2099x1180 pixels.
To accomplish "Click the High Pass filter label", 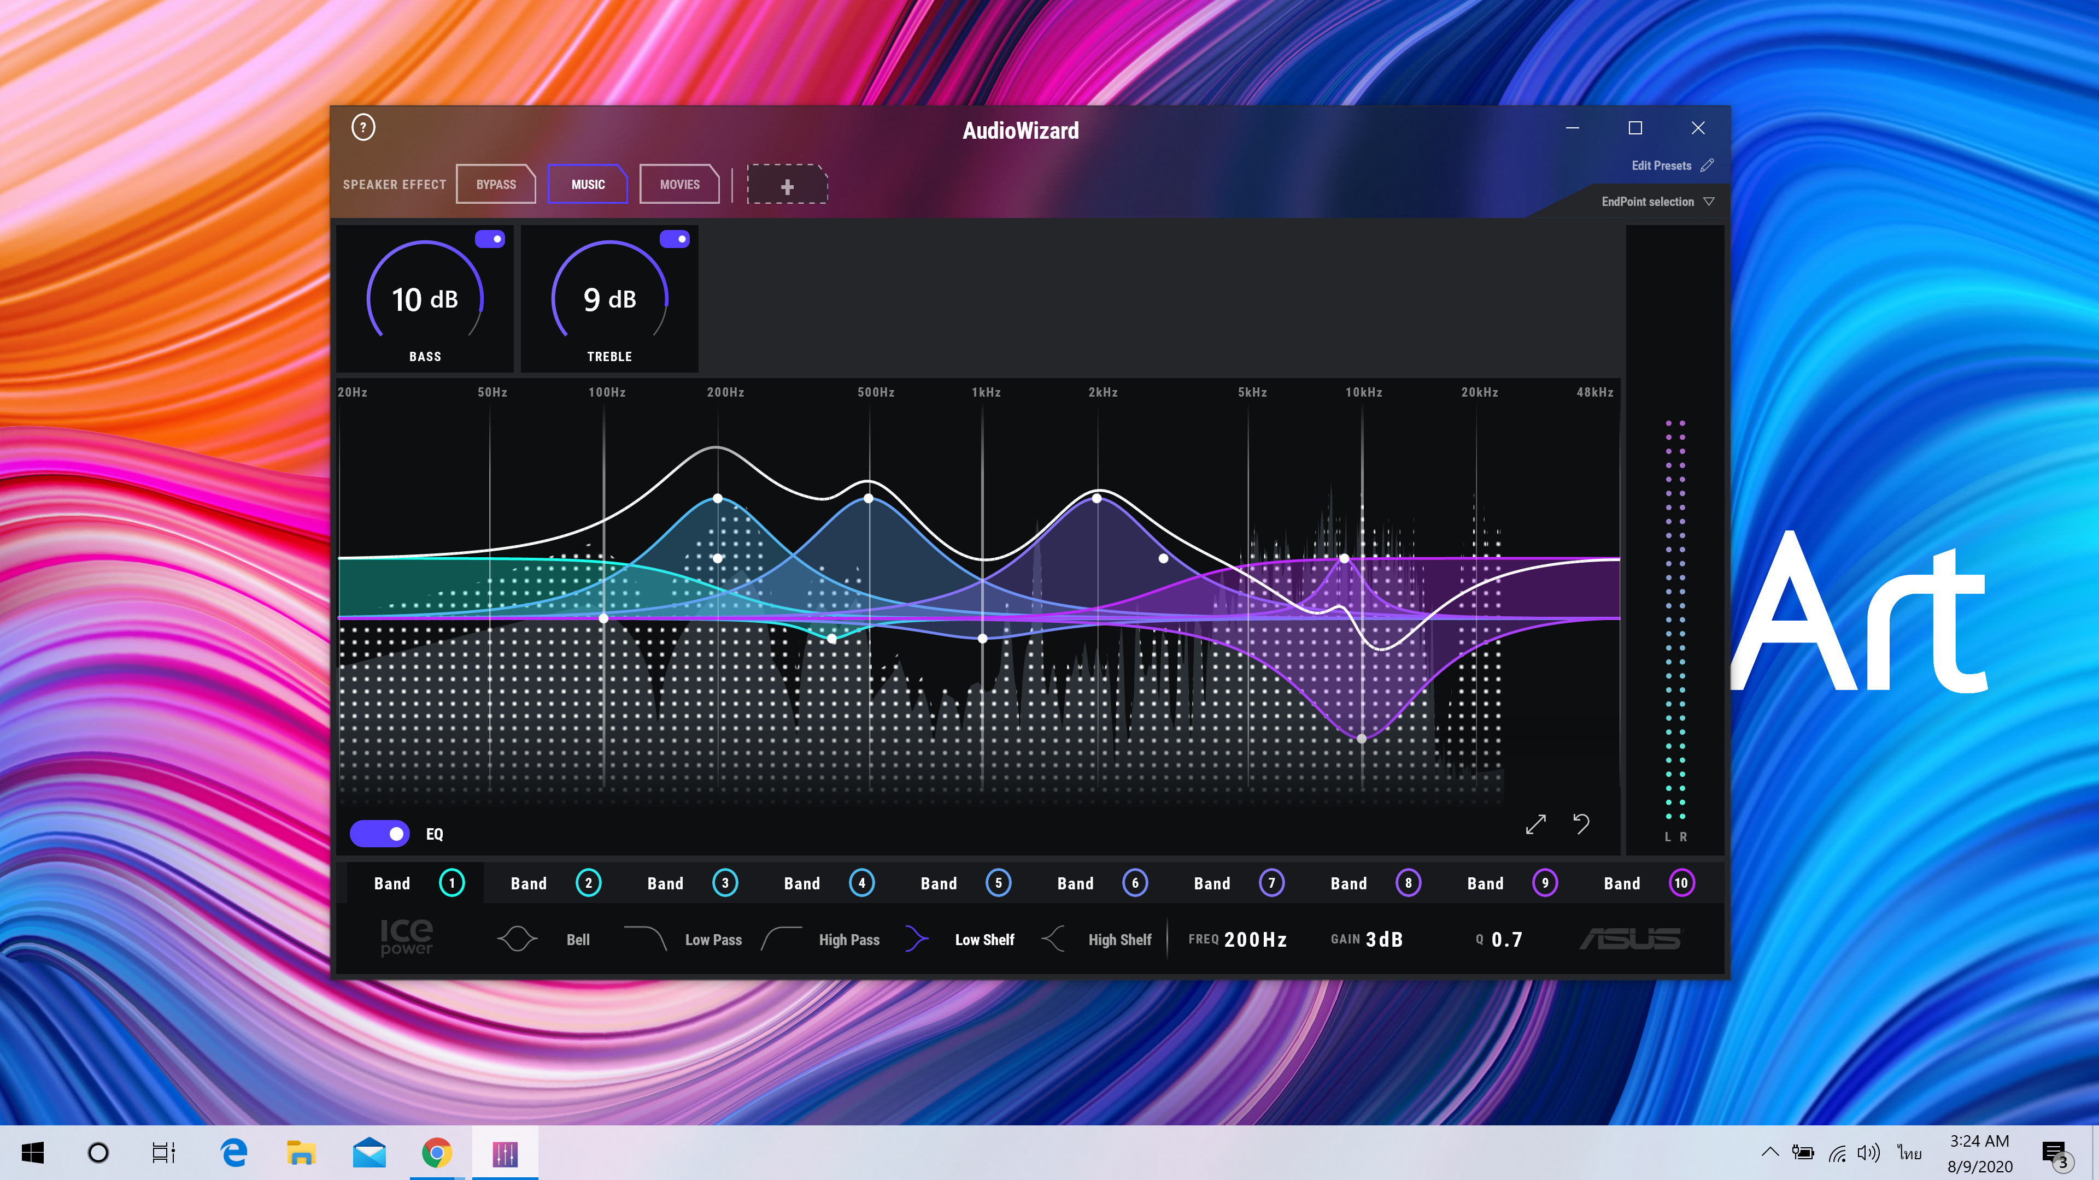I will [849, 940].
